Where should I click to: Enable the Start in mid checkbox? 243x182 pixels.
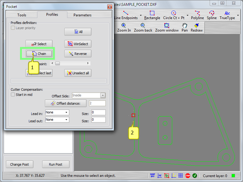[13, 95]
